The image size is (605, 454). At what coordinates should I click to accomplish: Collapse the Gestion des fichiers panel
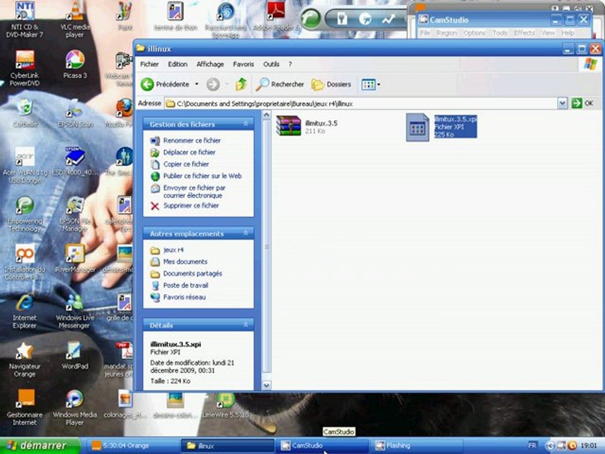click(245, 124)
